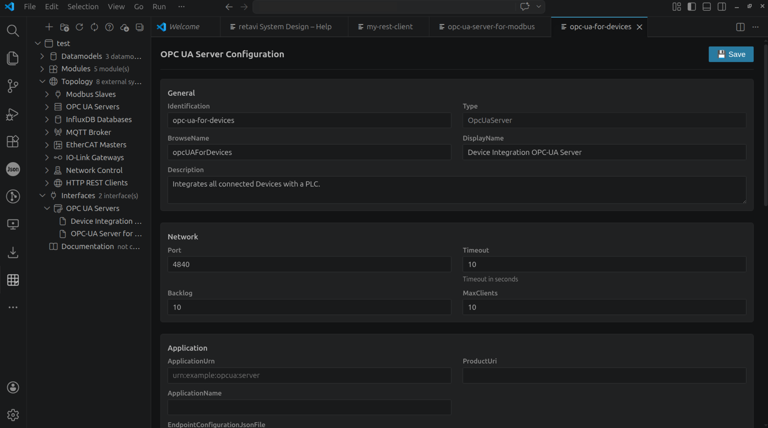Toggle the secondary side bar layout icon

click(722, 7)
